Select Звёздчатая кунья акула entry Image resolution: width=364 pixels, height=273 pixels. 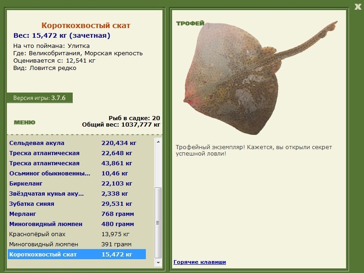click(x=46, y=194)
